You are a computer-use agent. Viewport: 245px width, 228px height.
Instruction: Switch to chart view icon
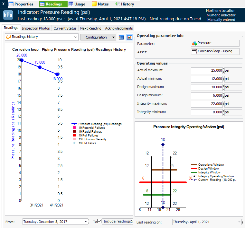129,37
